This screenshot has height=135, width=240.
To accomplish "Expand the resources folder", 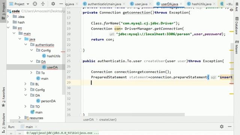I will (x=20, y=117).
